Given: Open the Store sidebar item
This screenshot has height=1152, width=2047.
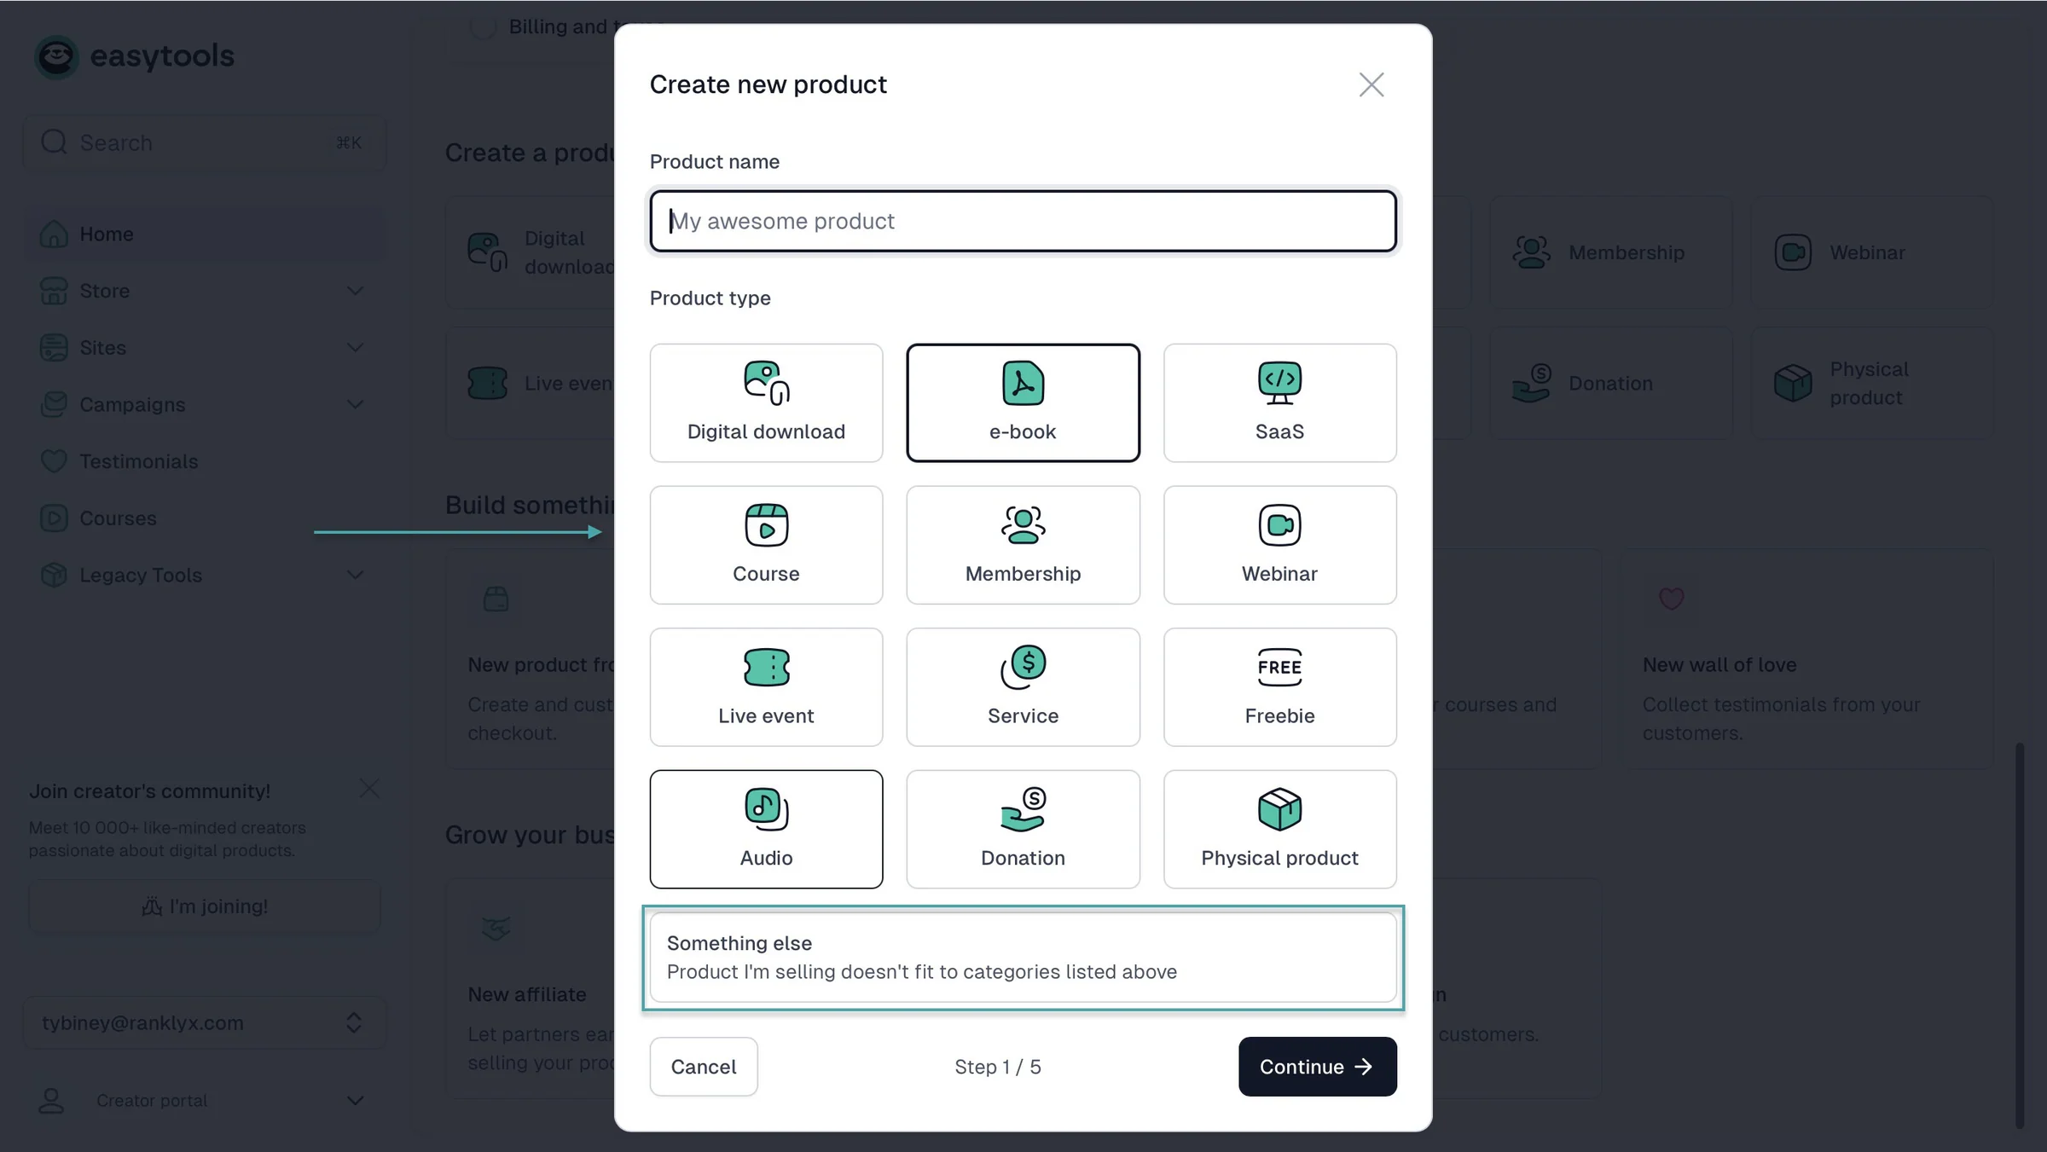Looking at the screenshot, I should [x=205, y=291].
